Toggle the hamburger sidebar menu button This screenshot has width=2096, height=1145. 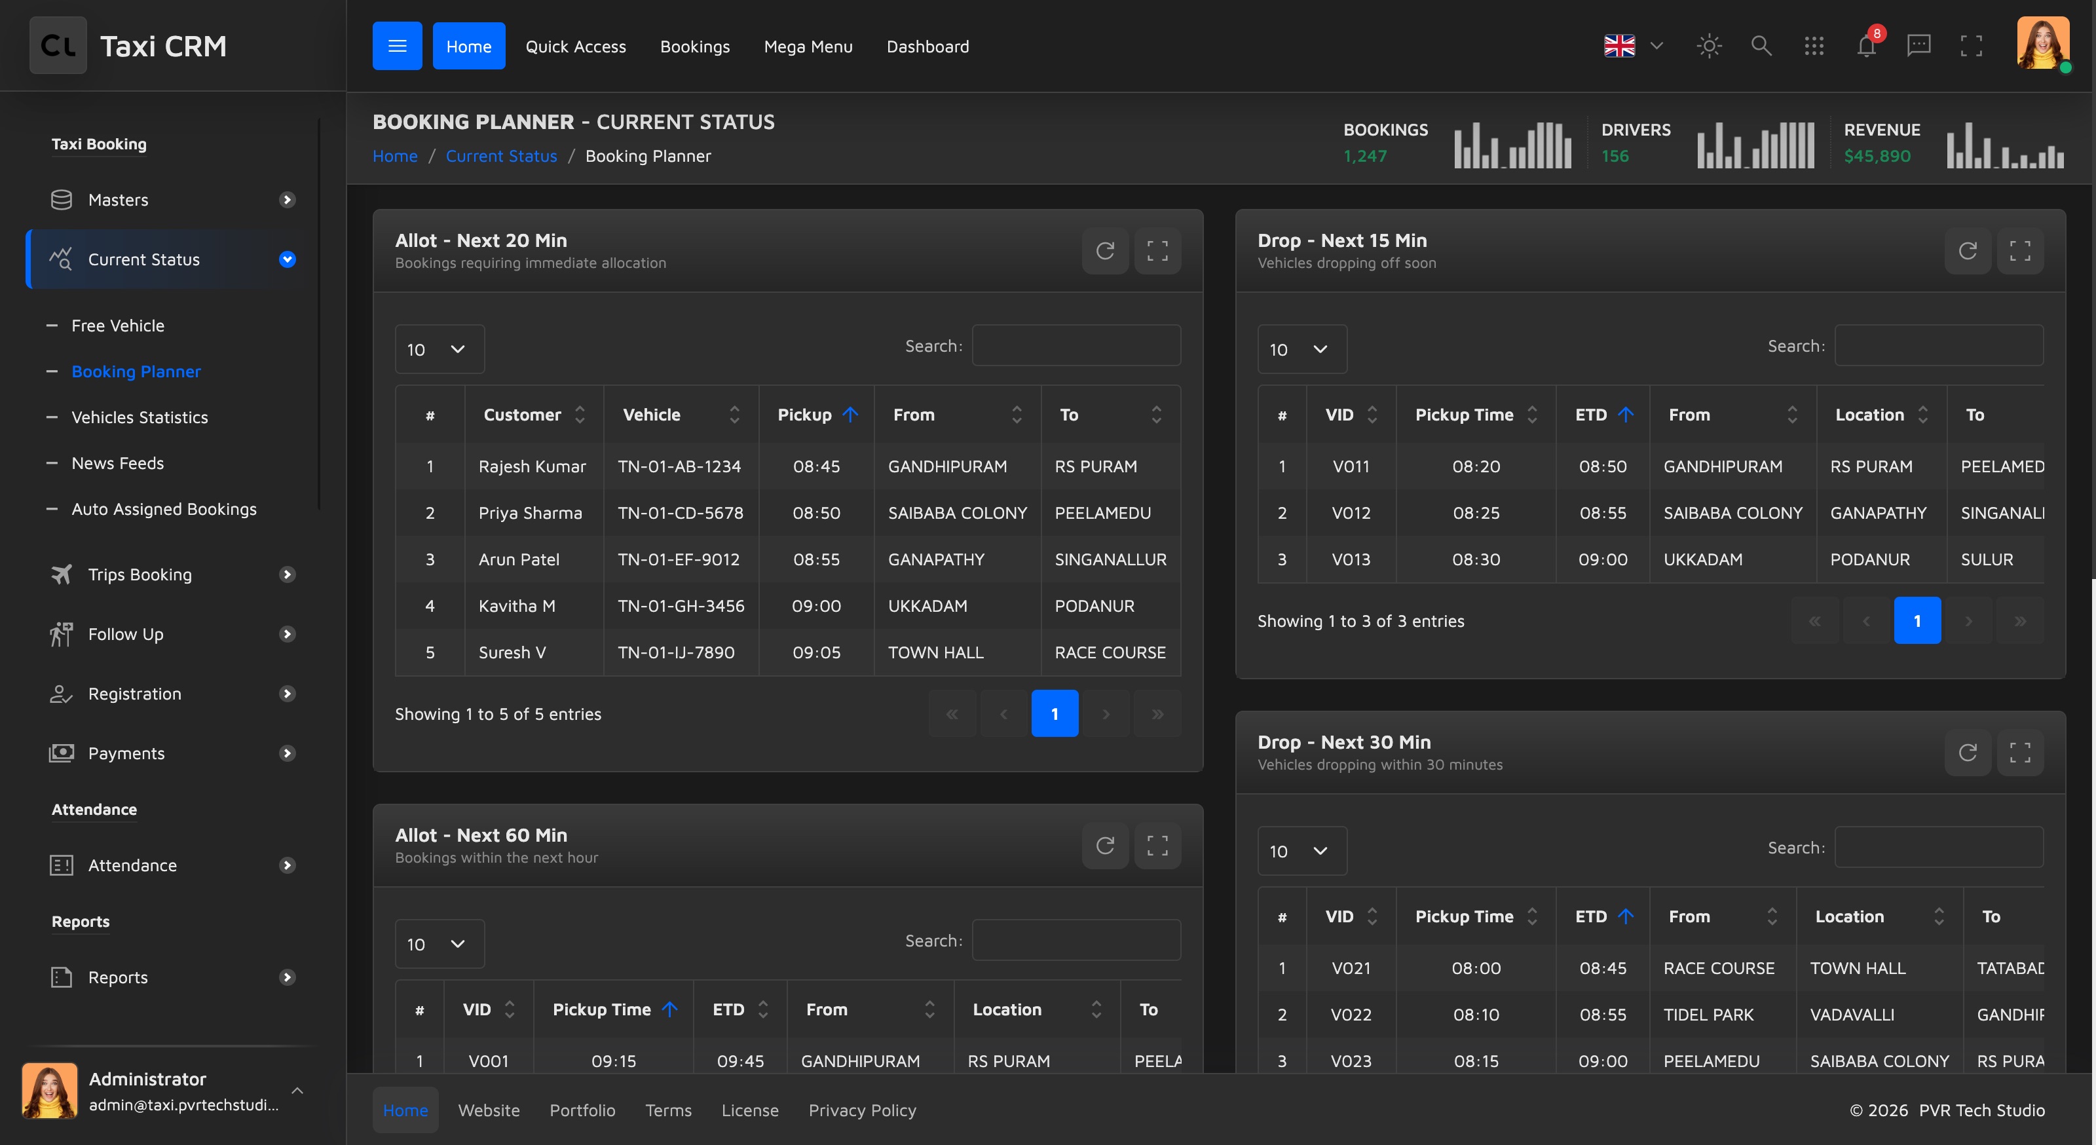397,46
